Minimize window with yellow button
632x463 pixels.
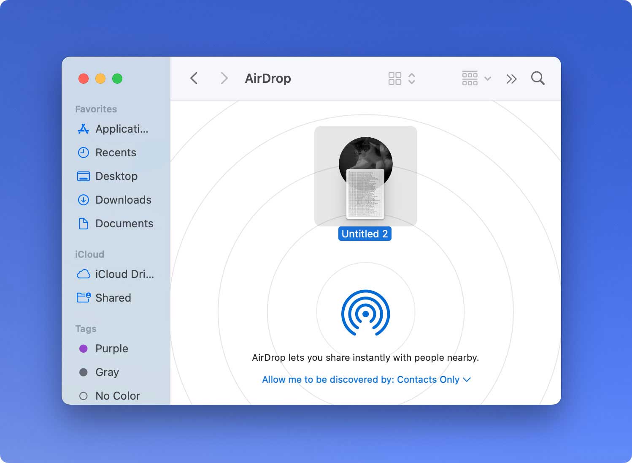100,79
